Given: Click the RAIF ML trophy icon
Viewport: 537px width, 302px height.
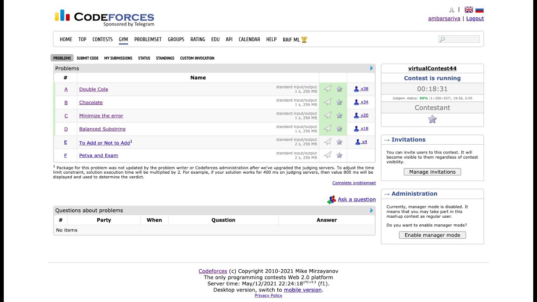Looking at the screenshot, I should 304,39.
